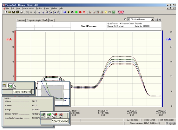Click the save-all stacked disks icon
The height and width of the screenshot is (130, 178).
pyautogui.click(x=17, y=12)
